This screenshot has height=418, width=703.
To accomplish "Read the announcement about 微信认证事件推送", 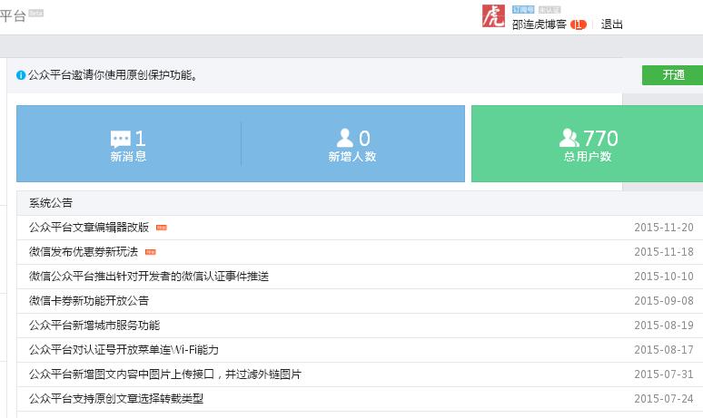I will coord(148,276).
